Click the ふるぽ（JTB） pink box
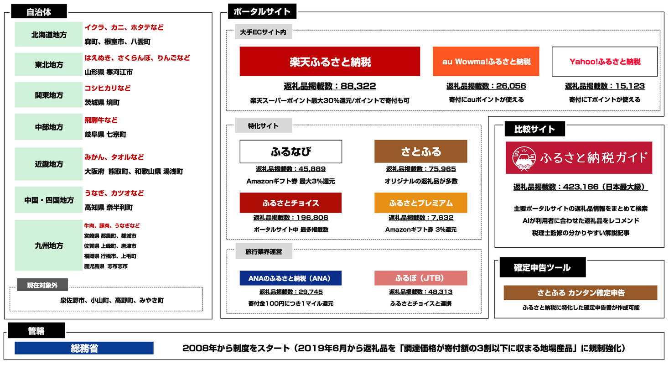Viewport: 669px width, 365px height. [421, 278]
